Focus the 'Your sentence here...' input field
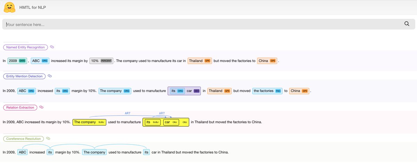This screenshot has width=417, height=163. (208, 24)
